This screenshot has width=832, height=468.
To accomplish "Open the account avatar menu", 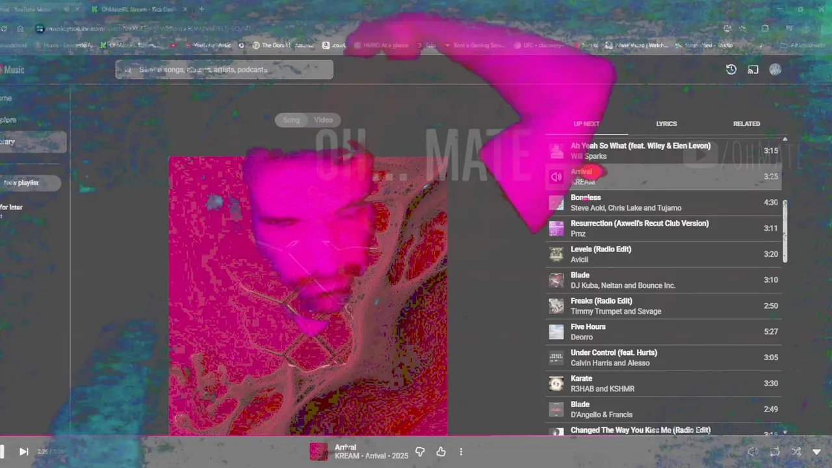I will [x=775, y=70].
